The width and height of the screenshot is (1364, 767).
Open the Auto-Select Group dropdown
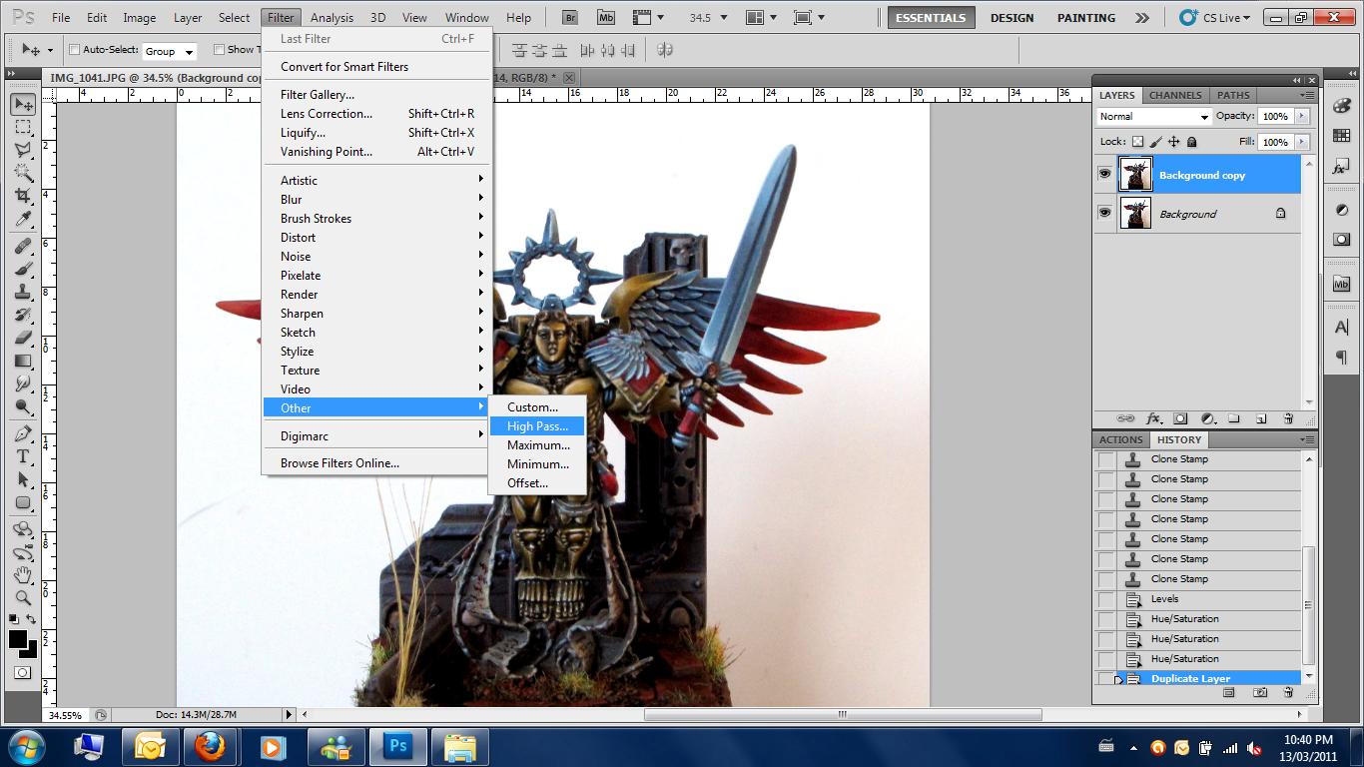[170, 50]
